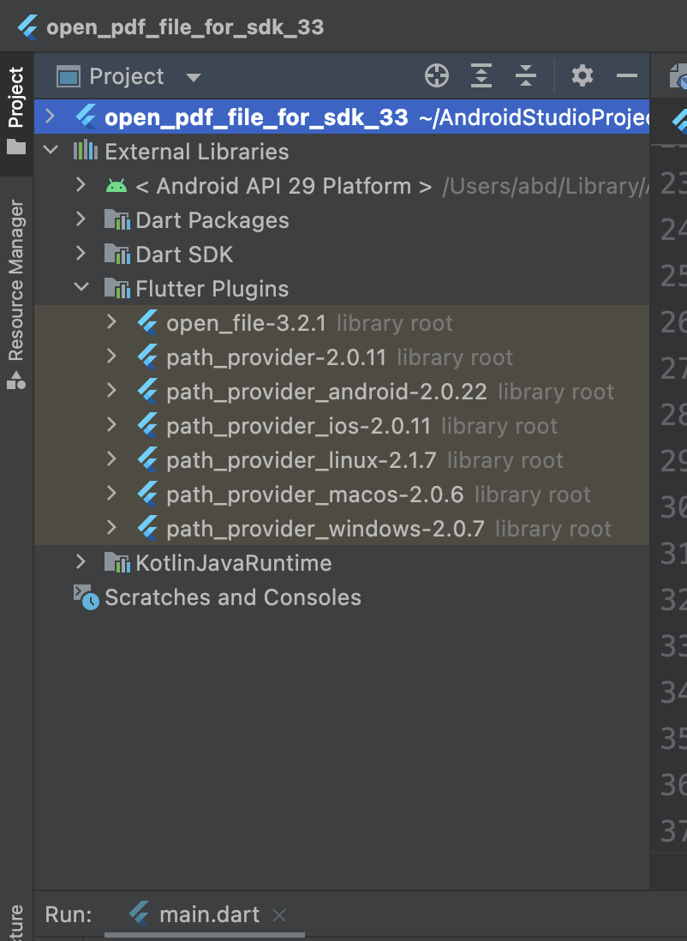The height and width of the screenshot is (941, 687).
Task: Collapse the External Libraries node
Action: click(x=51, y=150)
